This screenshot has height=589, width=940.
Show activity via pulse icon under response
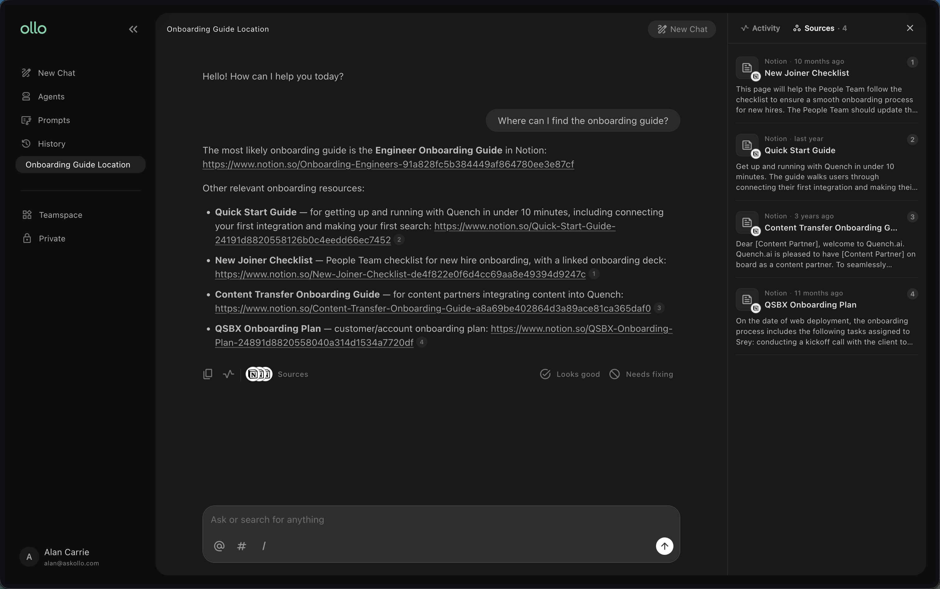coord(229,374)
